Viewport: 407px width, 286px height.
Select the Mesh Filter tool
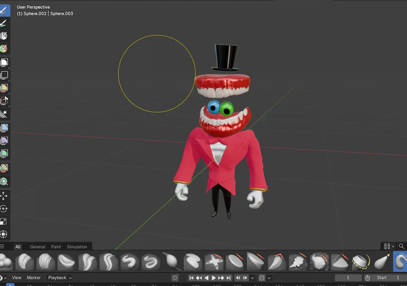coord(4,127)
